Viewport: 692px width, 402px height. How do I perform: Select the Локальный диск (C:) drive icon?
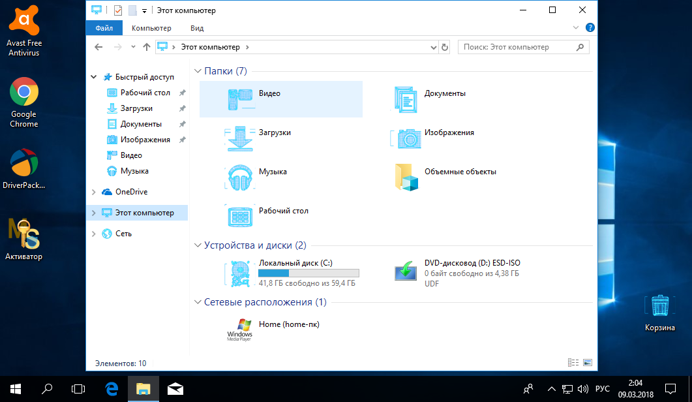coord(240,273)
